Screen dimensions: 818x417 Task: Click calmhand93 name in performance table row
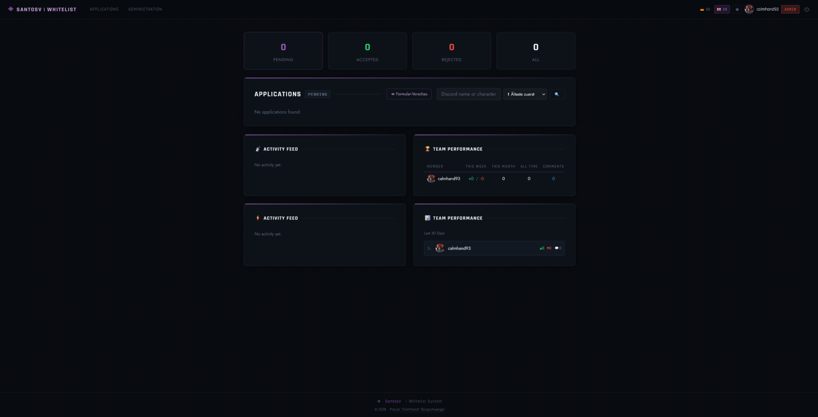tap(449, 179)
